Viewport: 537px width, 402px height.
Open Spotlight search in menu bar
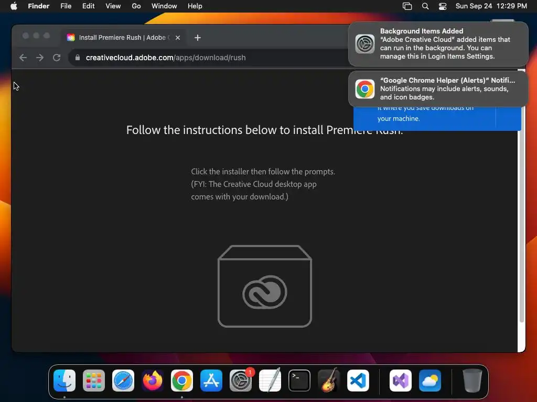pos(425,6)
